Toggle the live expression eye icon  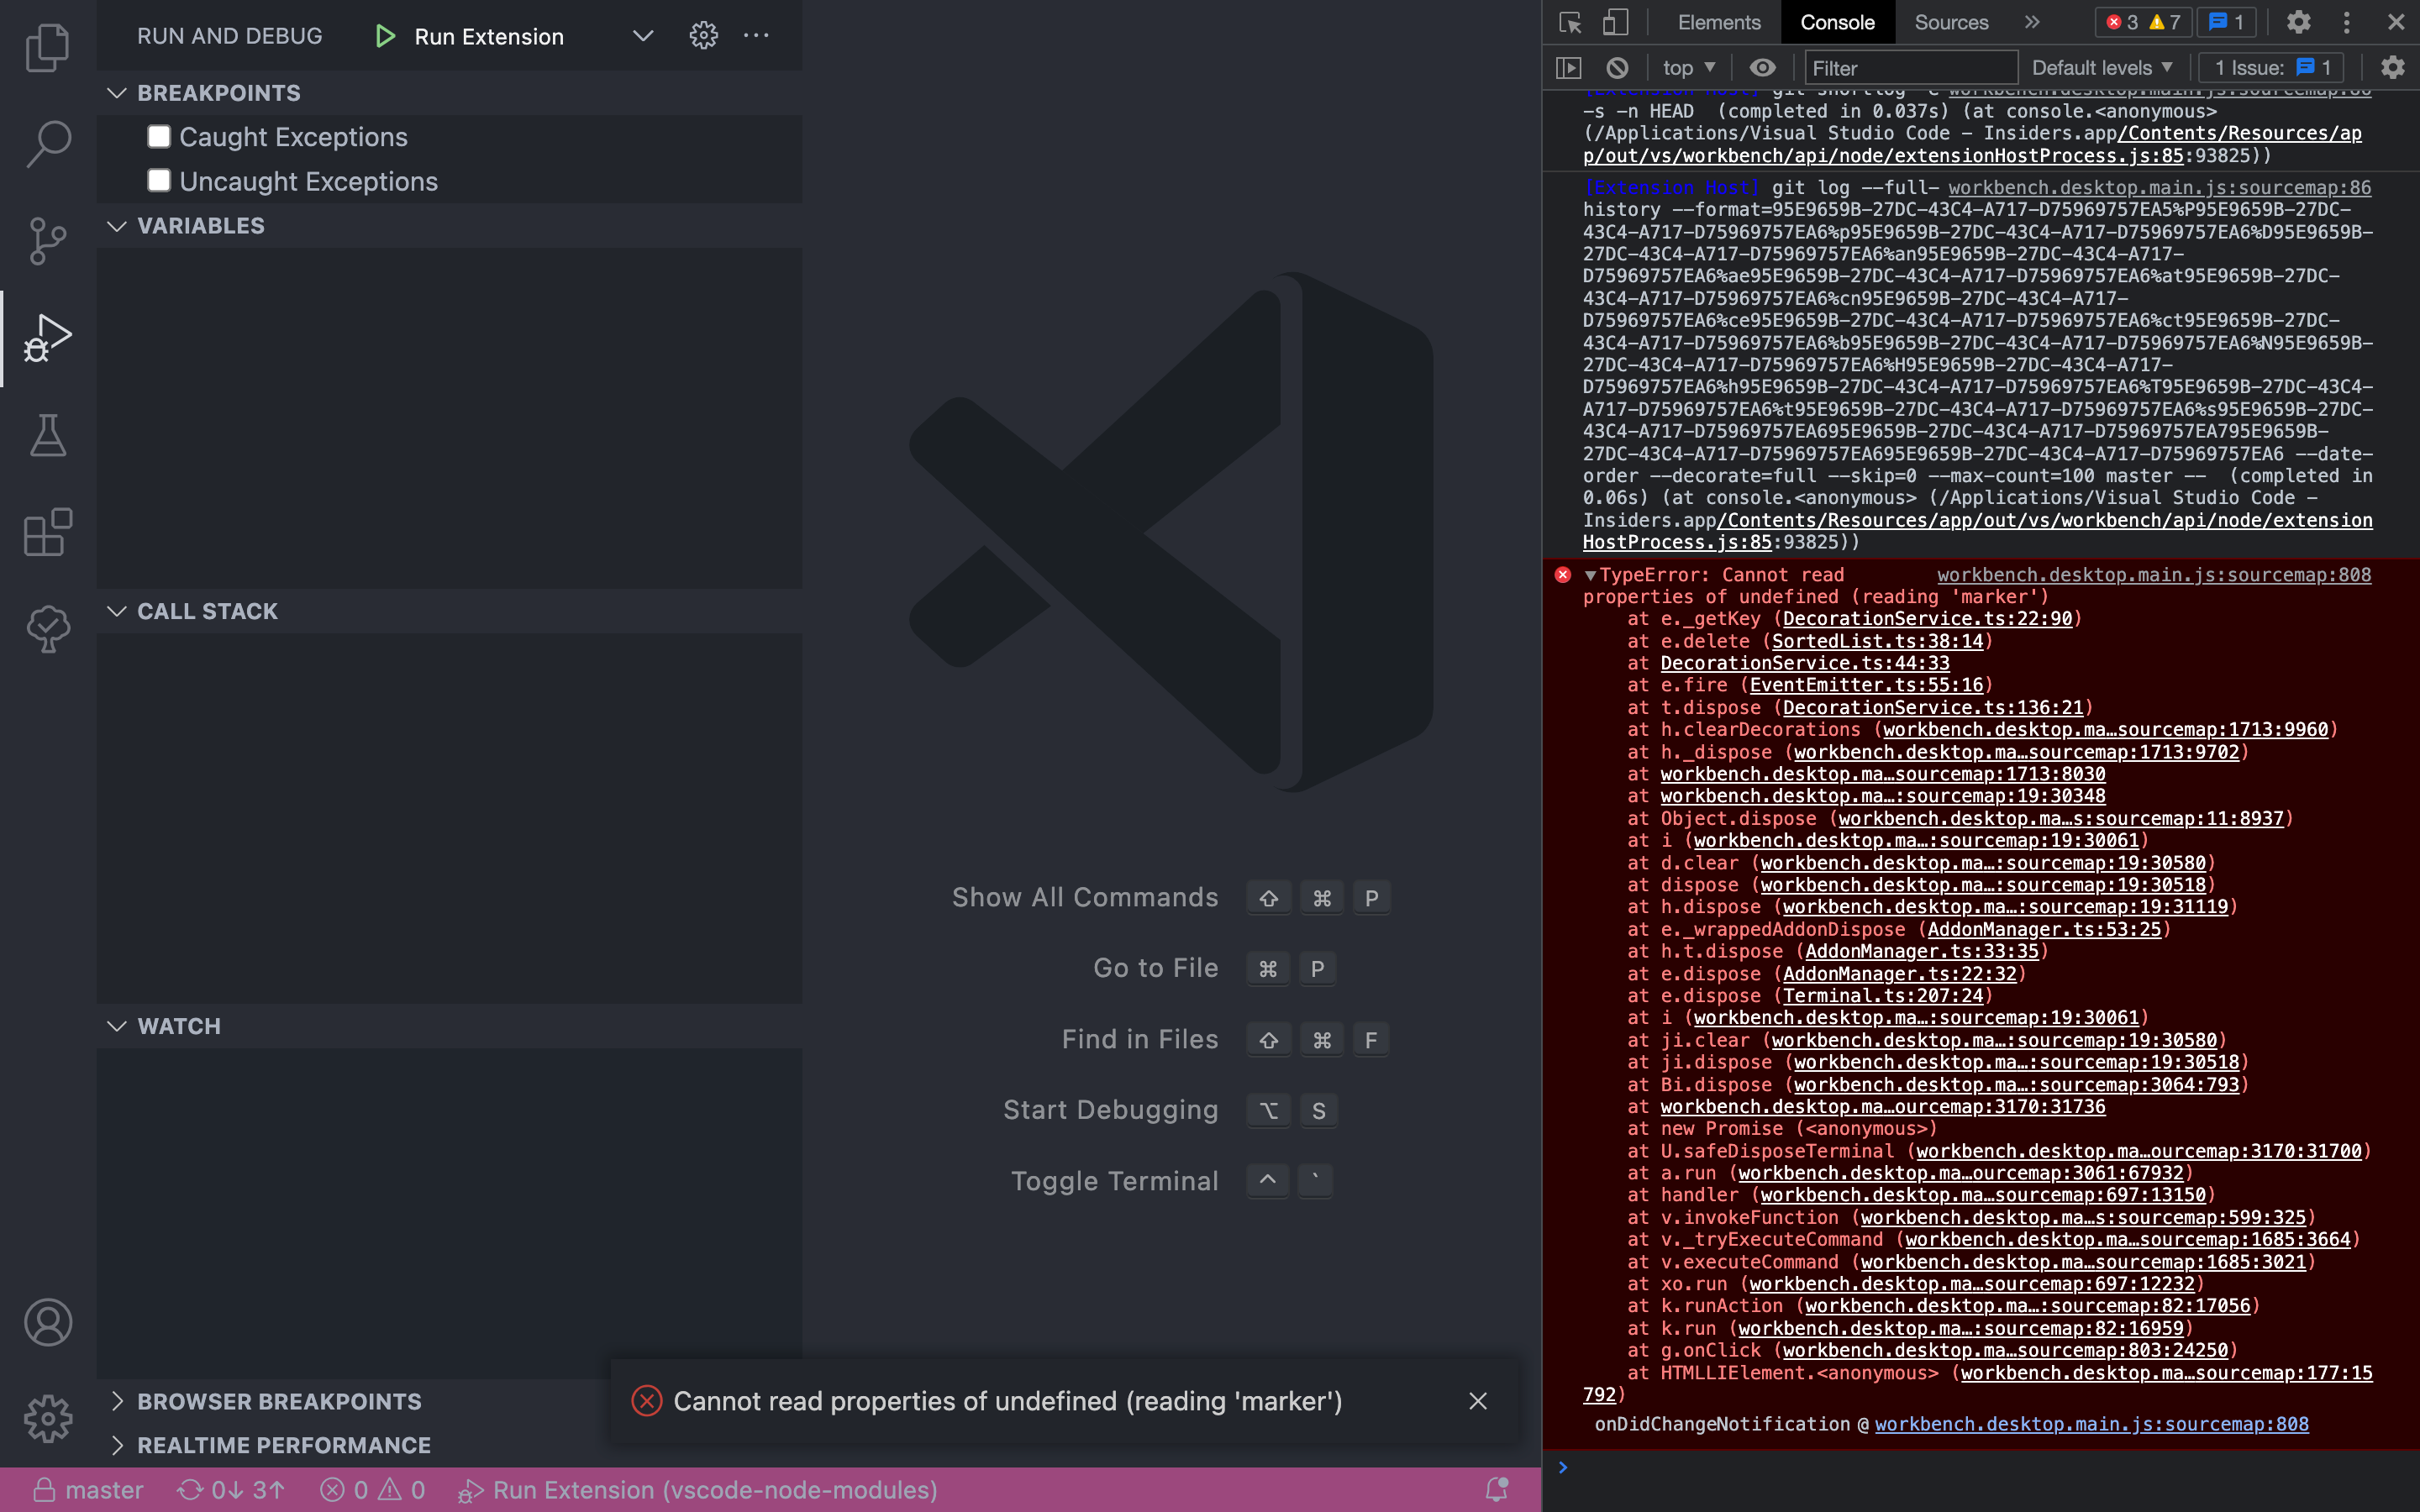1763,67
